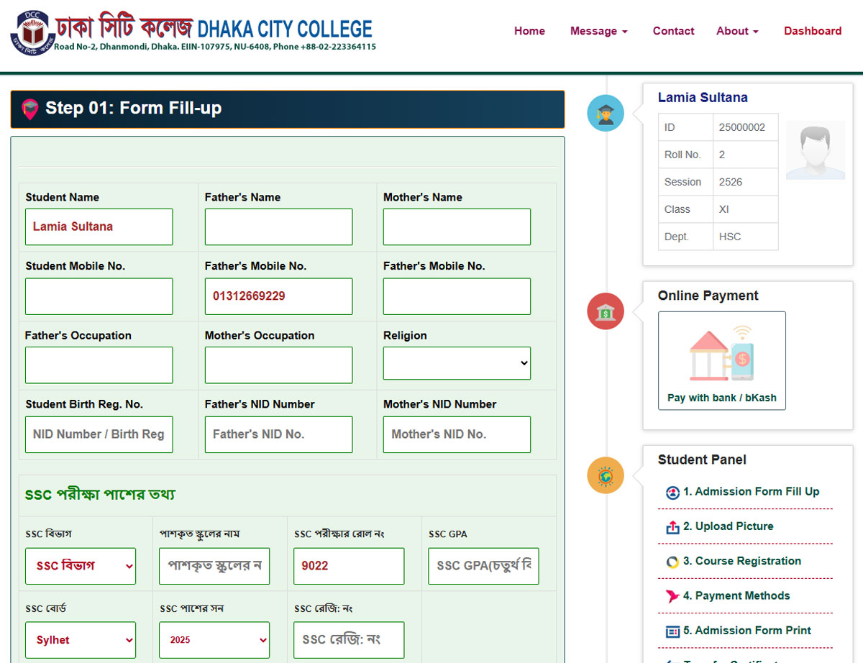The width and height of the screenshot is (863, 663).
Task: Focus the Student Birth Reg. No. field
Action: (x=99, y=434)
